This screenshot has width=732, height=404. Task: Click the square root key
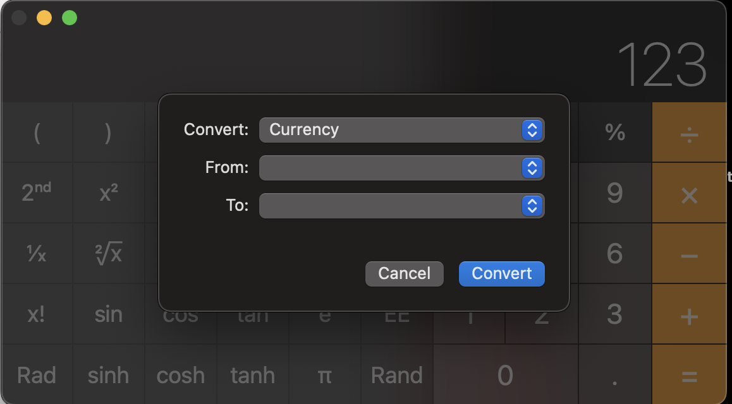(108, 254)
